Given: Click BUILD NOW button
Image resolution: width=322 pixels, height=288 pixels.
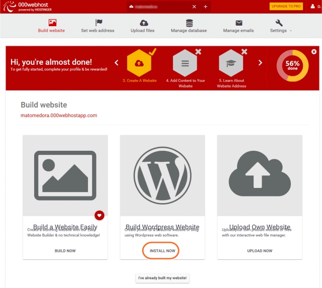Looking at the screenshot, I should [x=65, y=251].
